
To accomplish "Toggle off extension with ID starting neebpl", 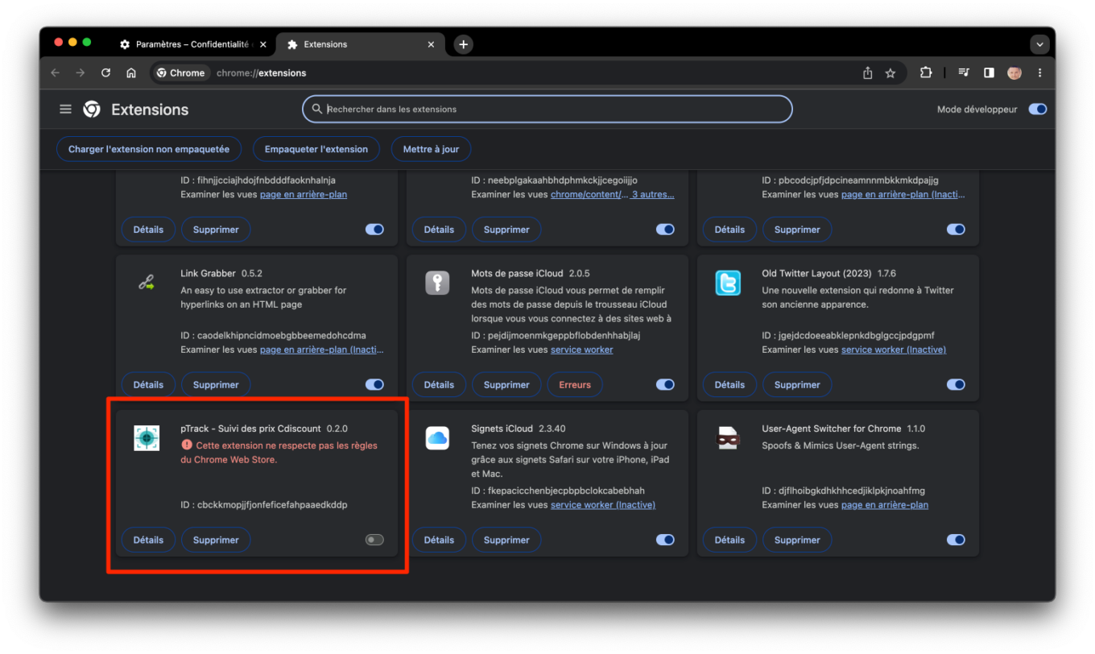I will (x=665, y=230).
